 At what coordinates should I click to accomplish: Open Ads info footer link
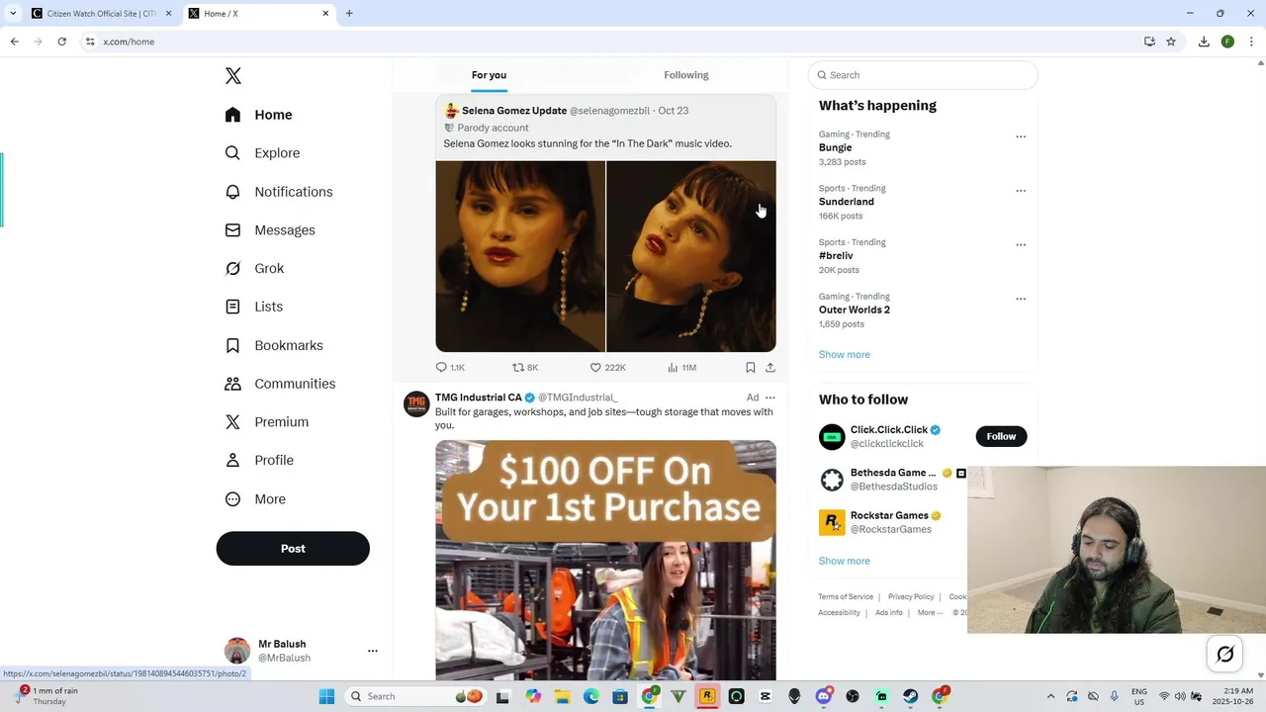click(889, 613)
